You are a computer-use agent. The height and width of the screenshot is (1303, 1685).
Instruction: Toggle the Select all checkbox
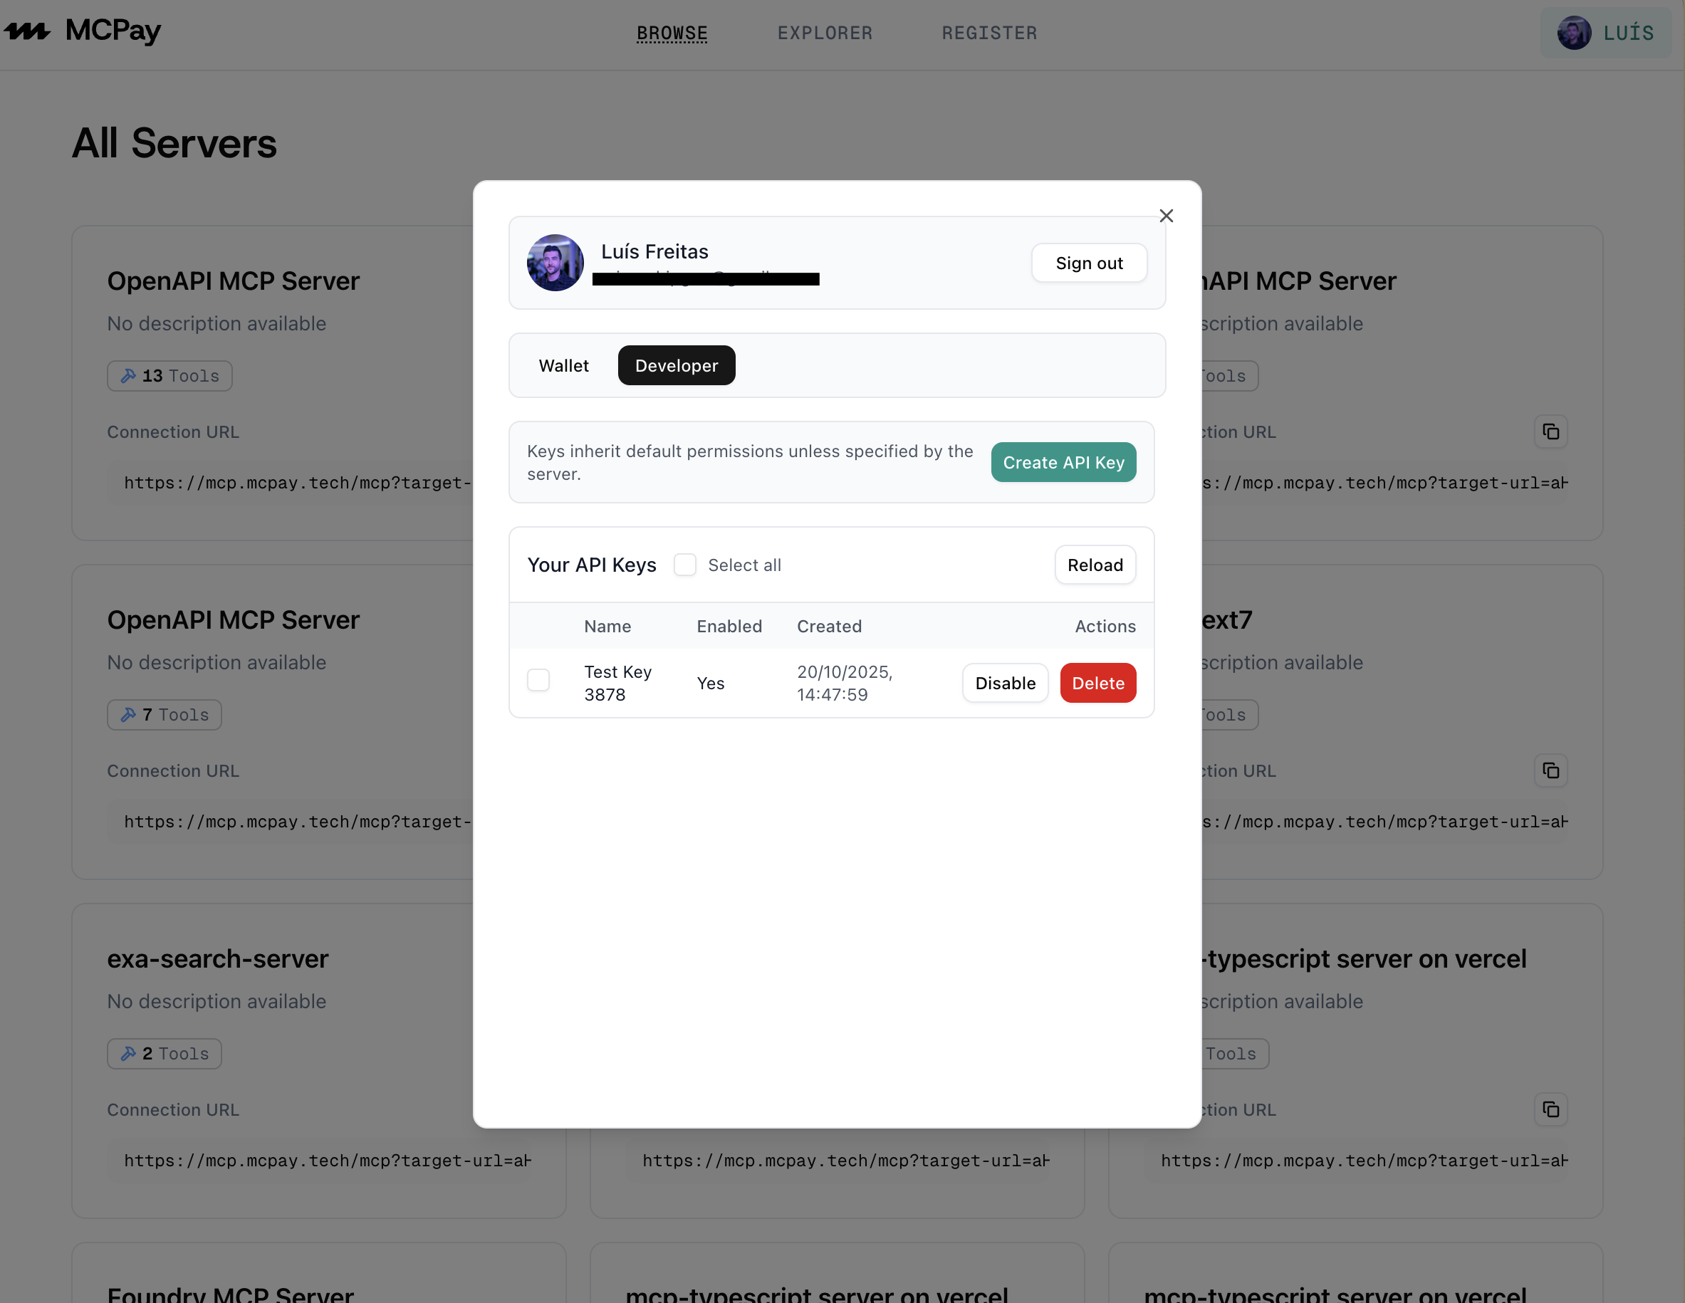click(x=684, y=565)
